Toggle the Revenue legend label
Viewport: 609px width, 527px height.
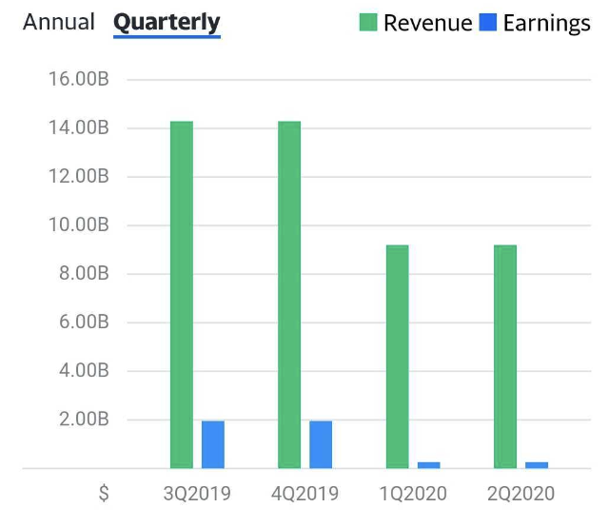[427, 23]
